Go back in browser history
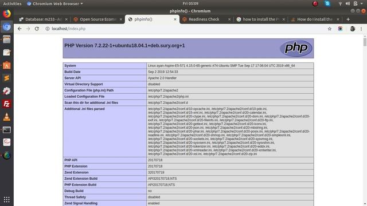The width and height of the screenshot is (367, 206). [19, 29]
